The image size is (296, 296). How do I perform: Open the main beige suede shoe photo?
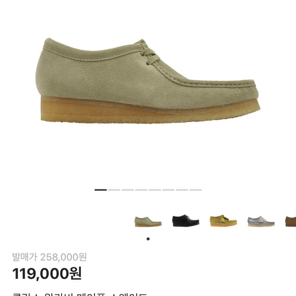click(x=148, y=81)
